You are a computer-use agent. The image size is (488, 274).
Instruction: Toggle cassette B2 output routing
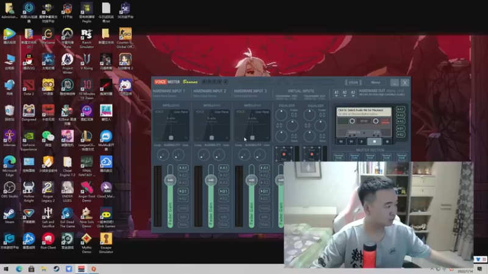point(401,135)
